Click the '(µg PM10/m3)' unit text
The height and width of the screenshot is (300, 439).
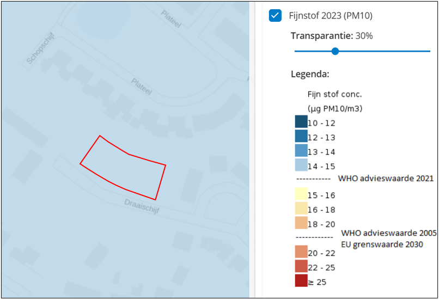335,108
